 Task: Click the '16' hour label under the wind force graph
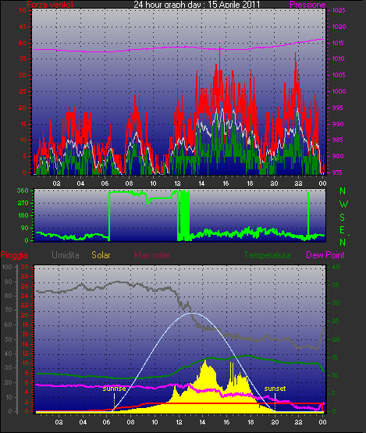coord(226,183)
